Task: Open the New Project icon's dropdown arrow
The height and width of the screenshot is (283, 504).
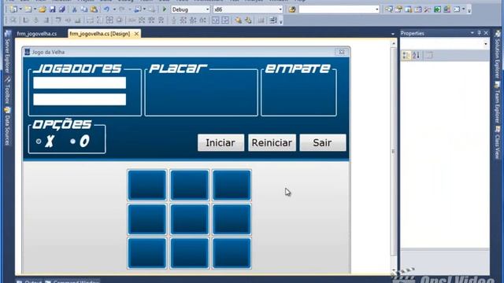Action: (x=20, y=9)
